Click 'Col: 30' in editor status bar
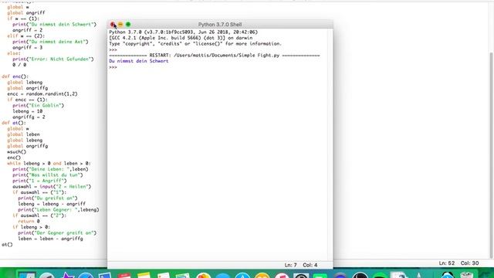 469,263
